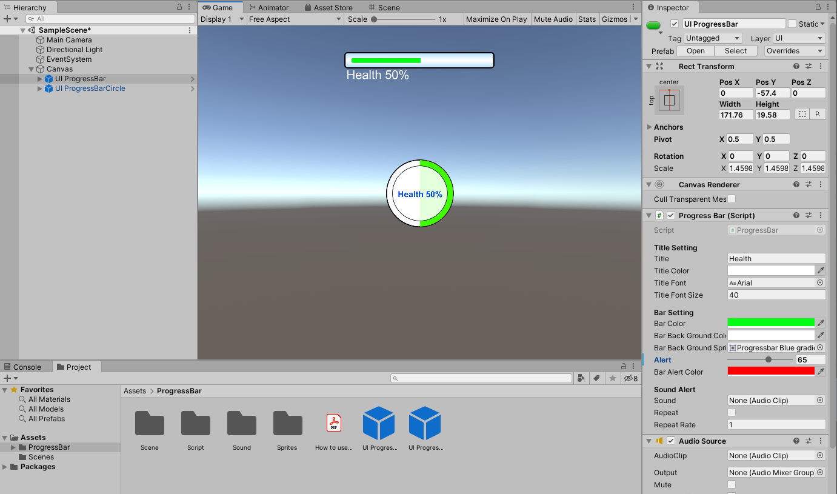
Task: Open the prefab Overrides dropdown
Action: pos(795,51)
